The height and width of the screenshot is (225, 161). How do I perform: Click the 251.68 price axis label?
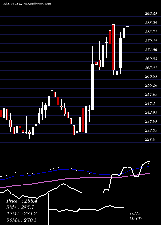click(151, 94)
